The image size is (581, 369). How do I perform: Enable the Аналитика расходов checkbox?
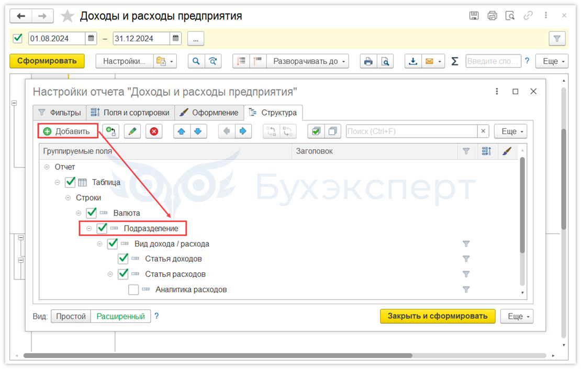tap(133, 289)
